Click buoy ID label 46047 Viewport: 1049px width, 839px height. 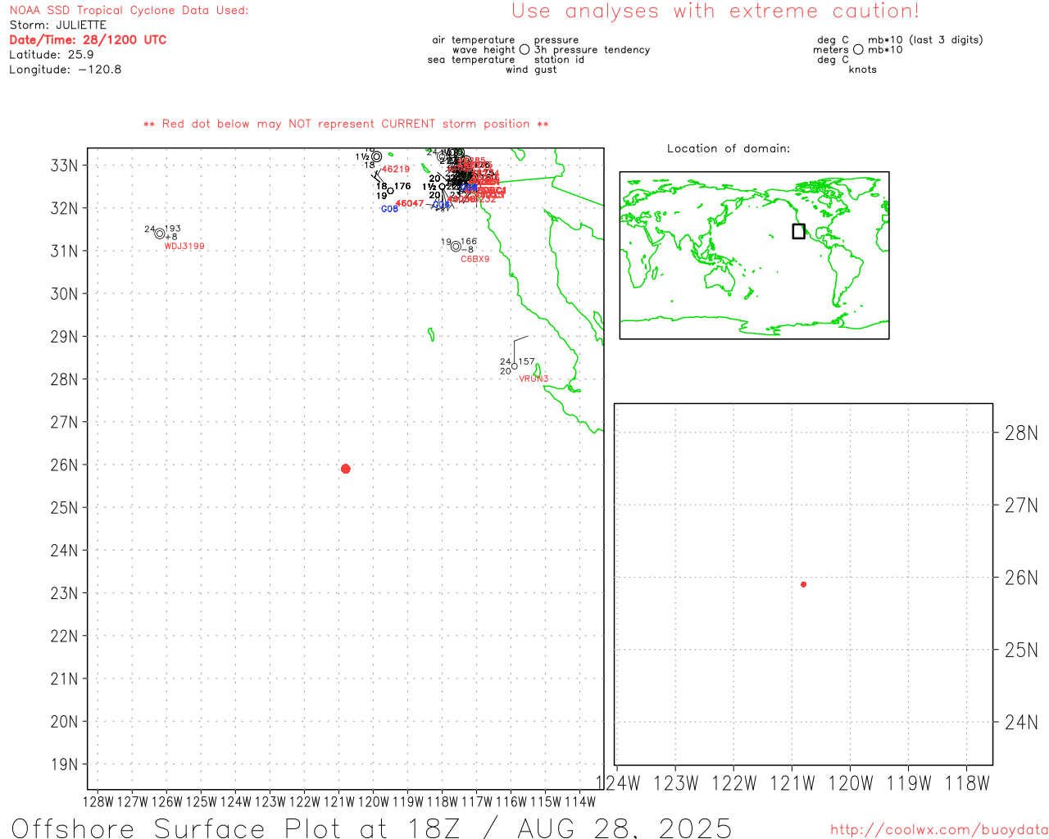(410, 203)
